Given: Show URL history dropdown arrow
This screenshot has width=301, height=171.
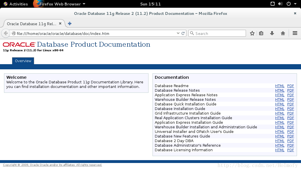Looking at the screenshot, I should point(178,33).
